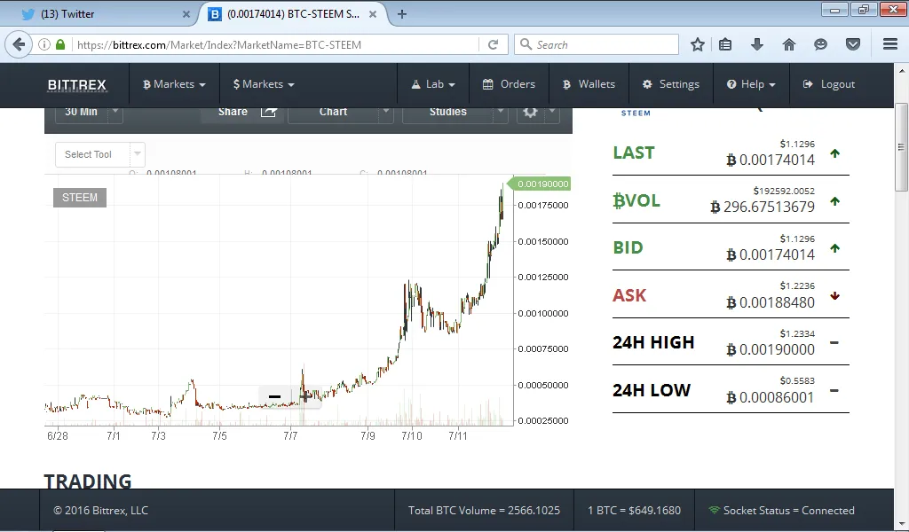This screenshot has height=532, width=909.
Task: Go to the browser home page icon
Action: [789, 44]
